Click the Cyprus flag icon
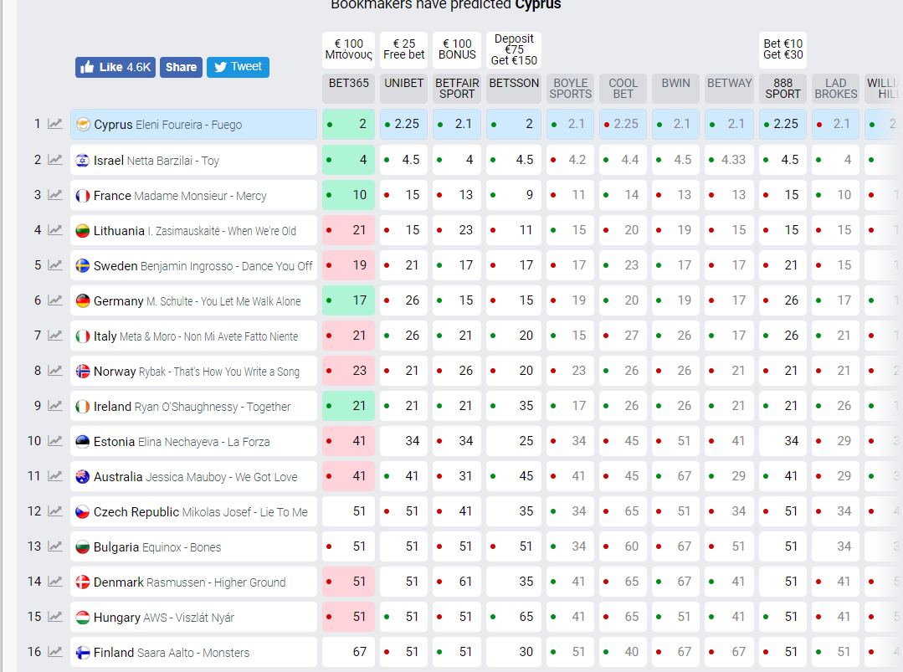 [83, 125]
